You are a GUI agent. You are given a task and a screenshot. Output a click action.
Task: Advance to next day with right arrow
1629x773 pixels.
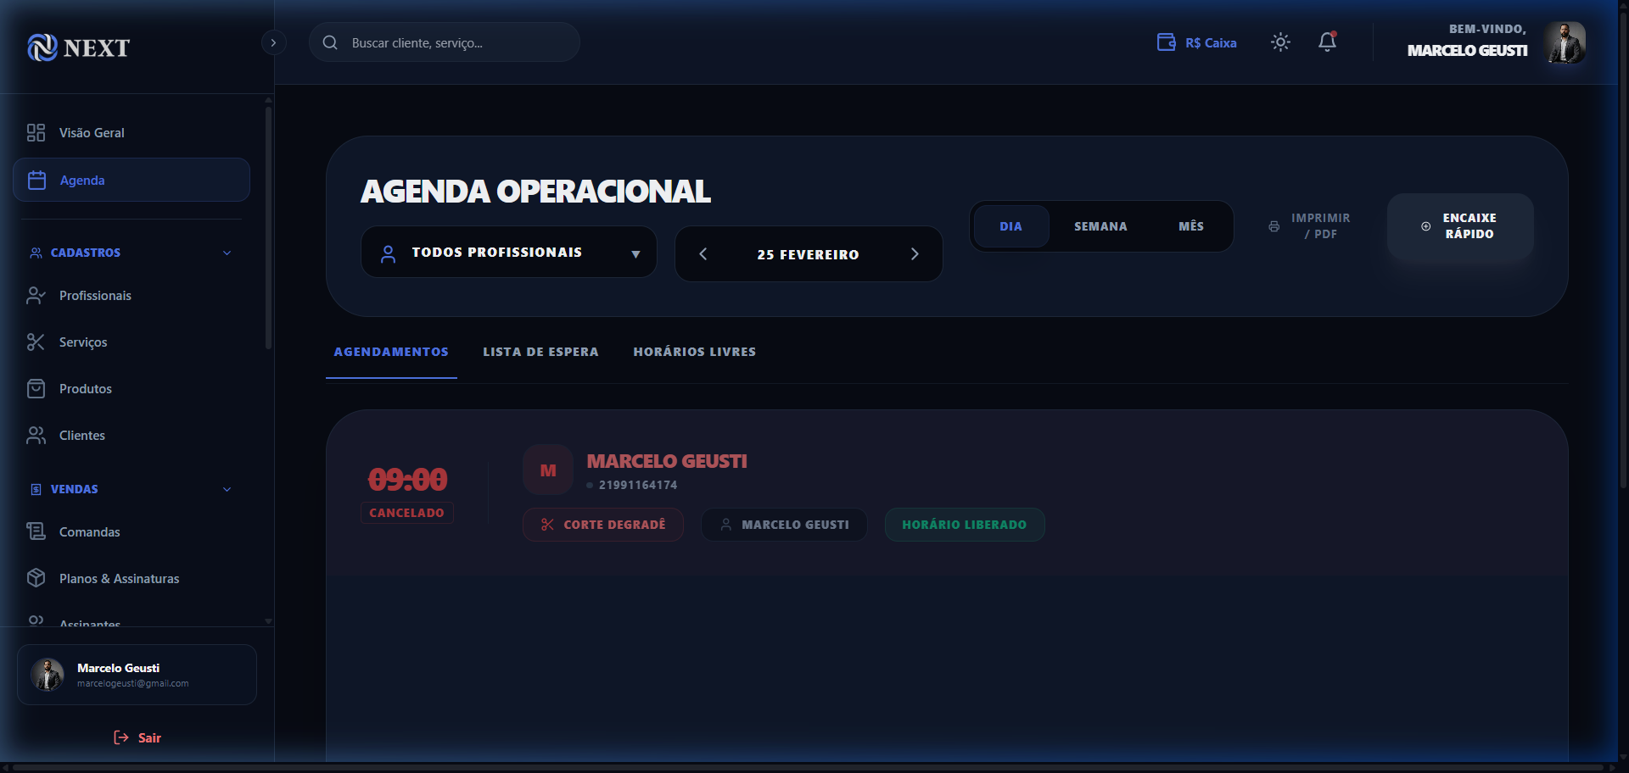coord(915,253)
